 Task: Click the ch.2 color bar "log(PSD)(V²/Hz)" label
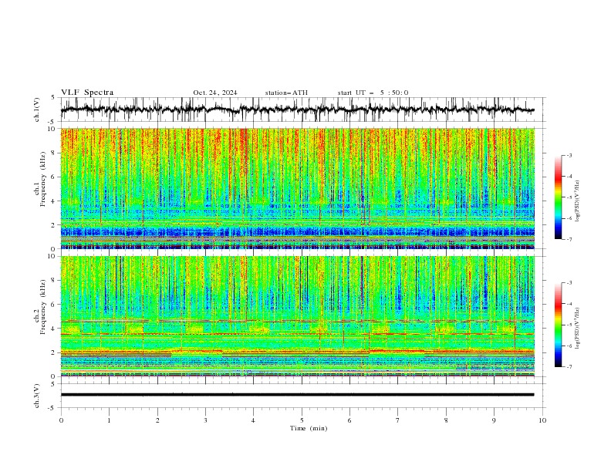coord(578,329)
